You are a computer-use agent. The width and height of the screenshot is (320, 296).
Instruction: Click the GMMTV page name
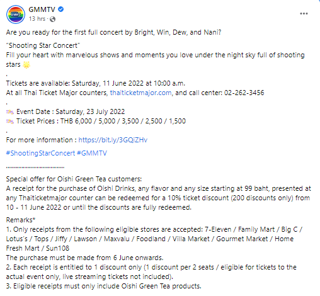(x=42, y=9)
